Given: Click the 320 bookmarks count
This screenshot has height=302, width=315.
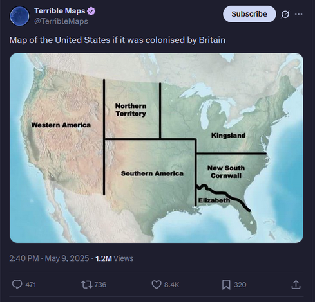Looking at the screenshot, I should click(240, 285).
